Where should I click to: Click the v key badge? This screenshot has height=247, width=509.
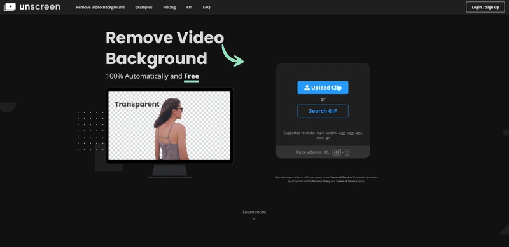(347, 152)
